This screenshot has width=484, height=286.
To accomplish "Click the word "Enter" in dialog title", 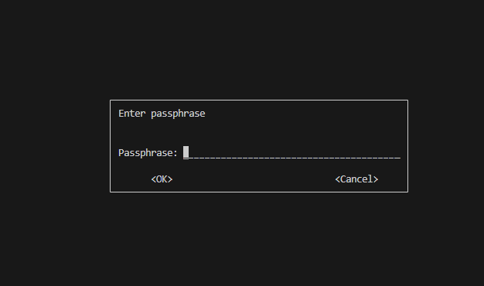I will pos(131,113).
